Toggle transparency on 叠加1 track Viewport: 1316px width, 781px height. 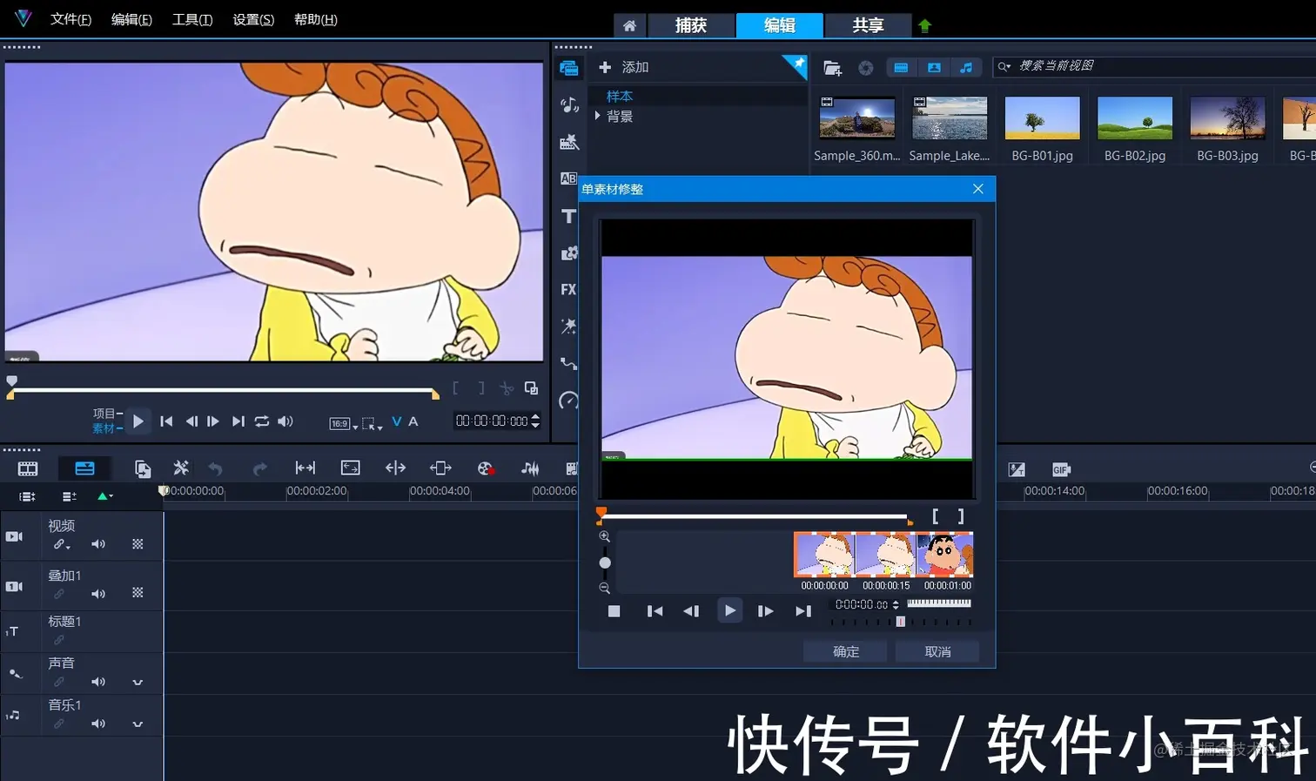[138, 593]
